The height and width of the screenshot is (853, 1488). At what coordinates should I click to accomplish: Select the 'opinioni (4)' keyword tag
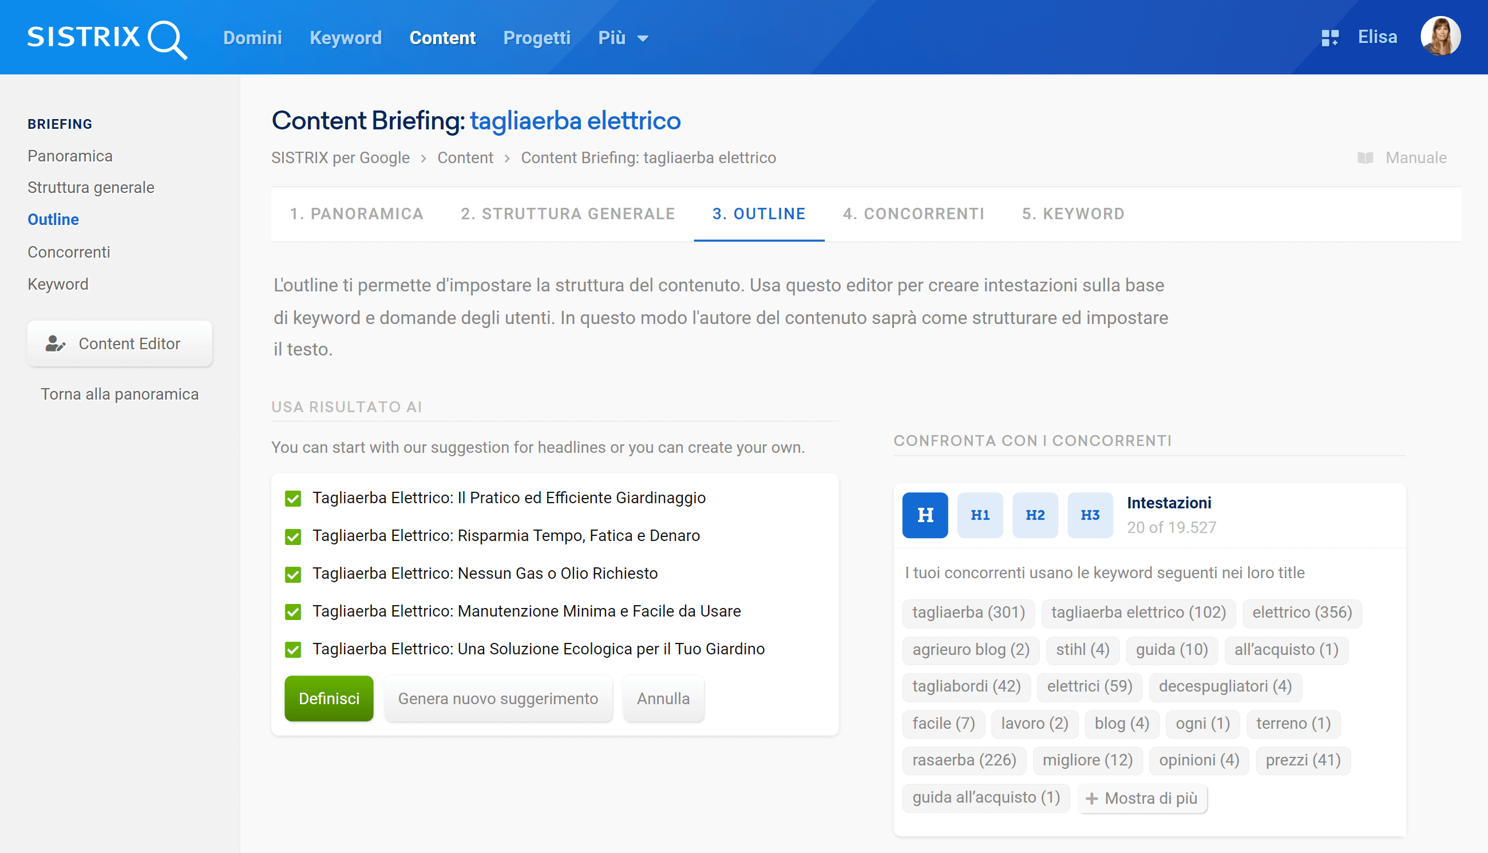[x=1199, y=760]
